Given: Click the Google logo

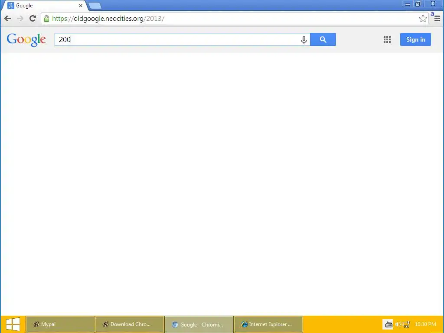Looking at the screenshot, I should coord(26,40).
